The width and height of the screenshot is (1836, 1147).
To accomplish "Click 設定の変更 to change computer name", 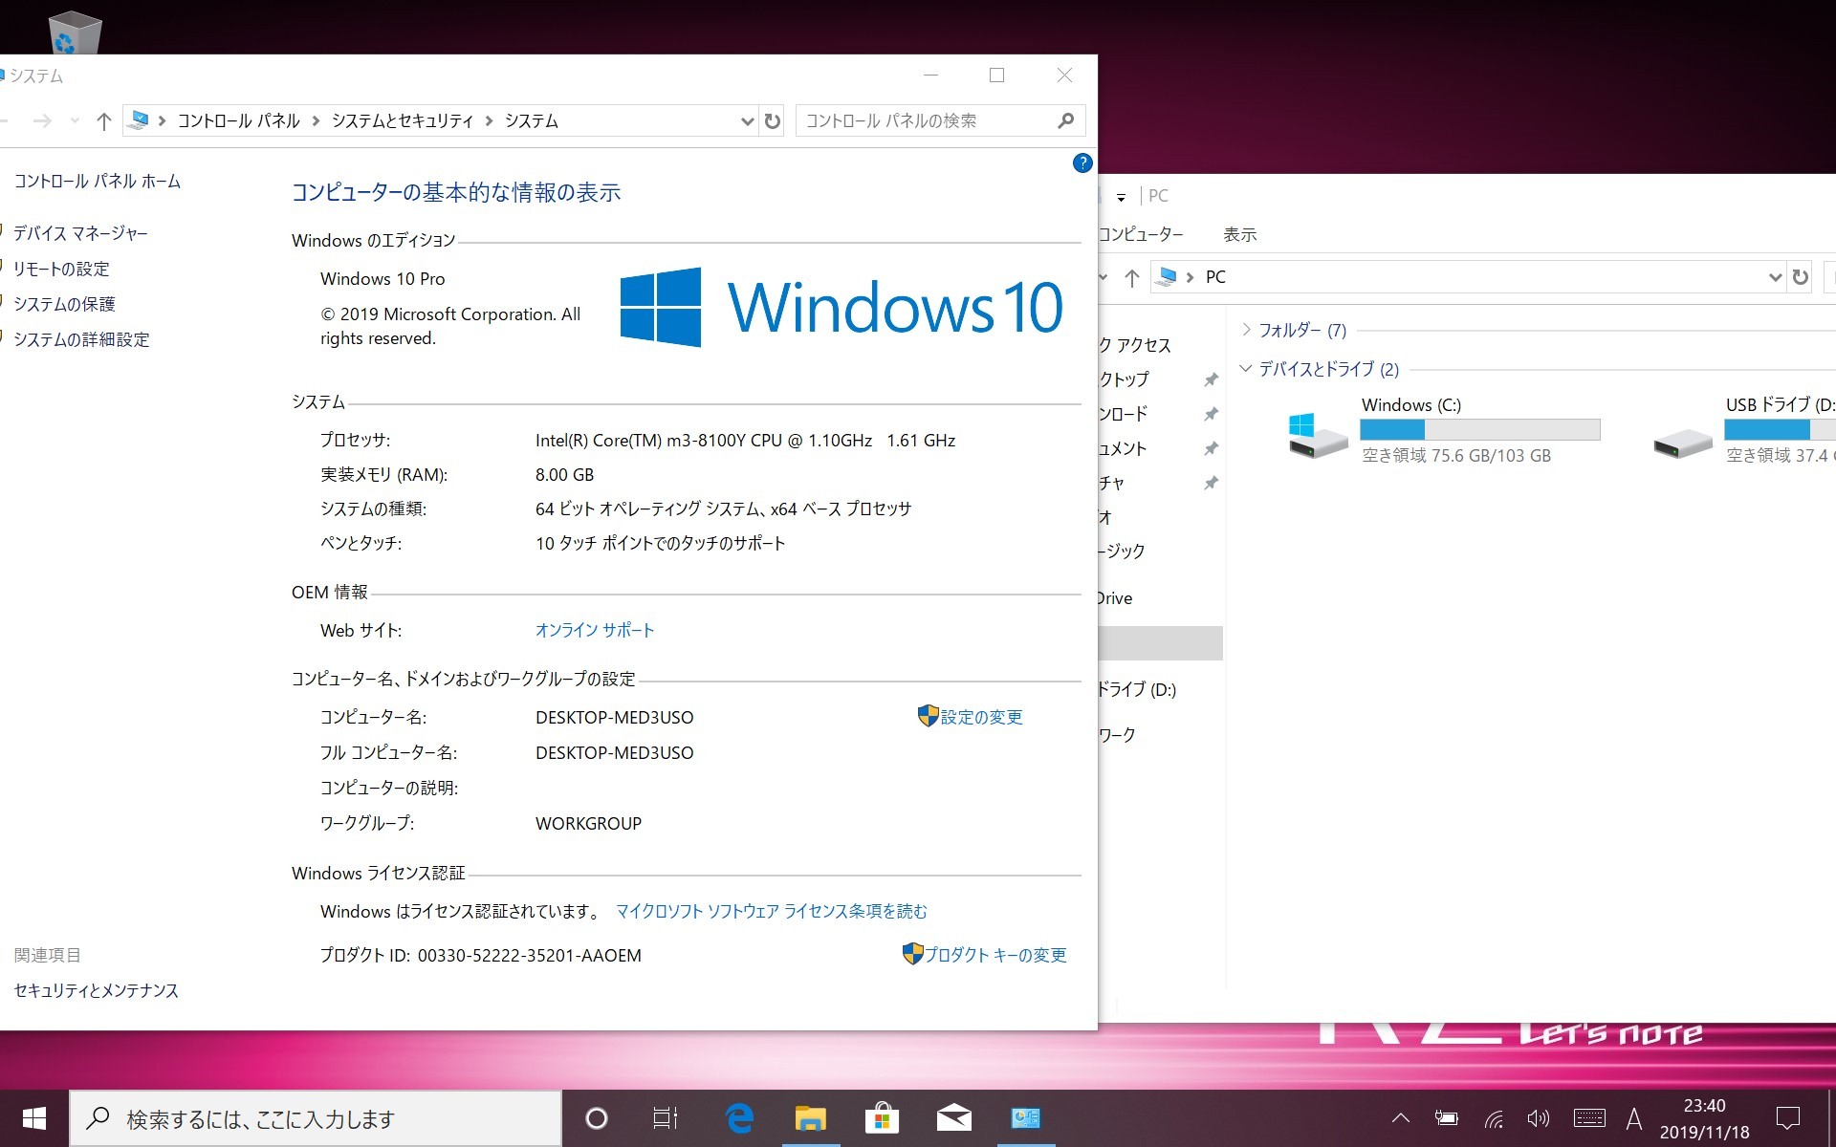I will tap(980, 717).
